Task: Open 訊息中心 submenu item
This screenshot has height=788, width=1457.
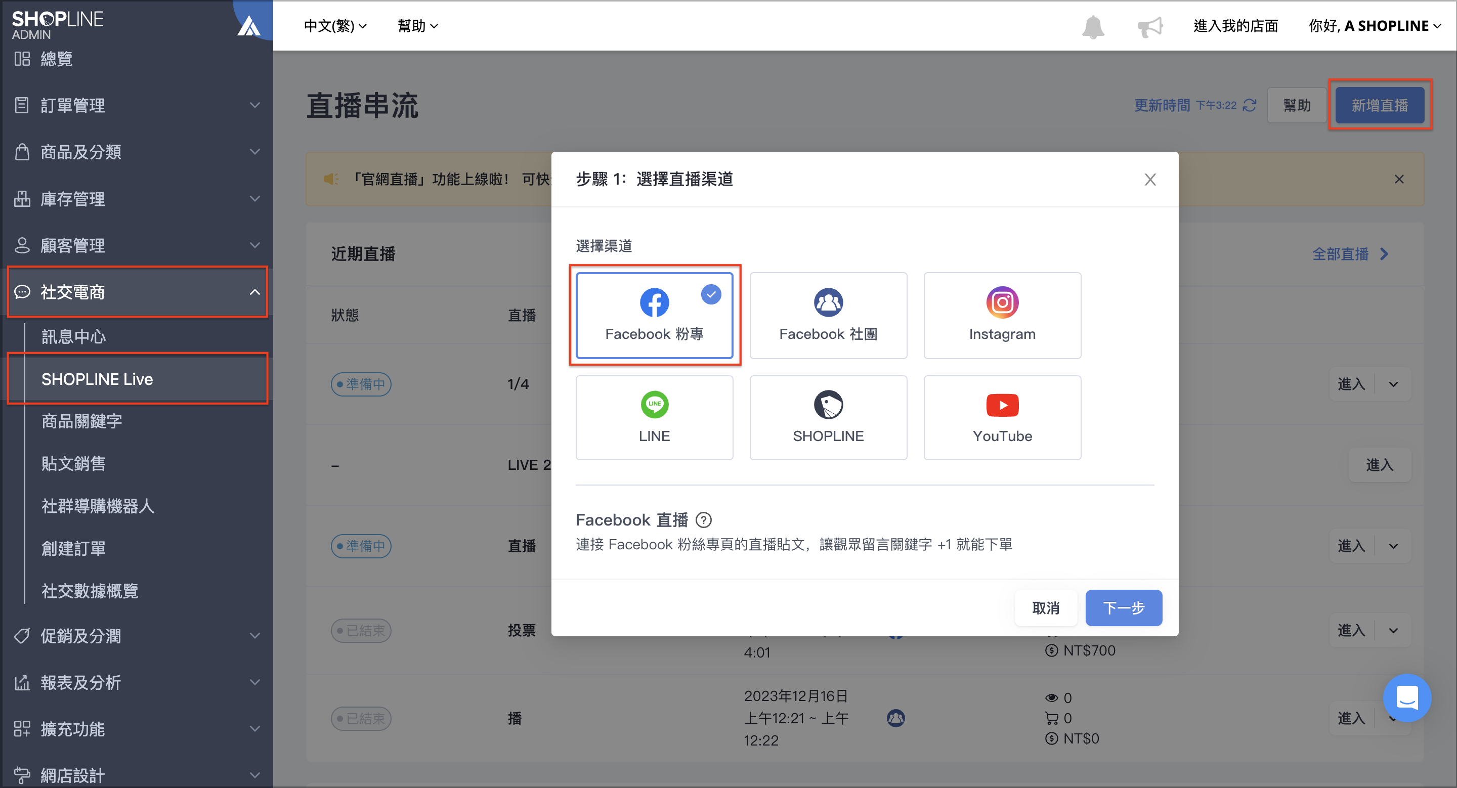Action: 73,337
